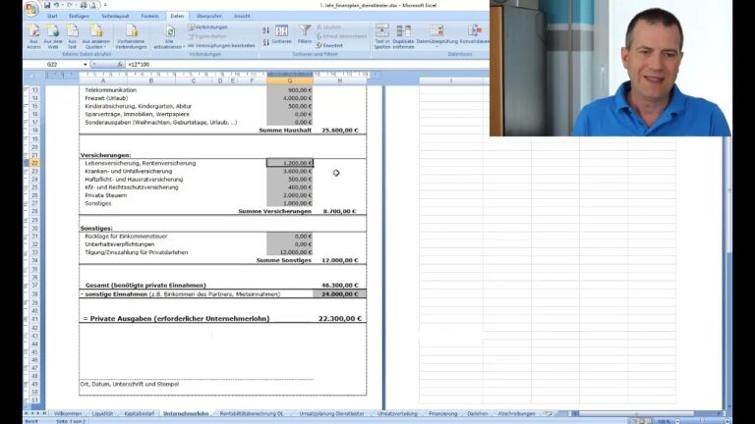Screen dimensions: 755x424
Task: Click Duplikate entfernen
Action: [403, 36]
